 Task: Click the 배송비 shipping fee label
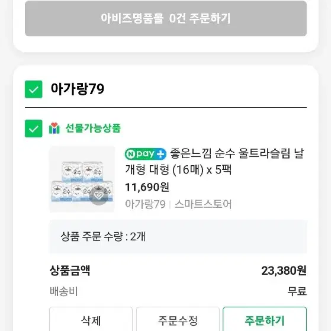click(x=64, y=291)
